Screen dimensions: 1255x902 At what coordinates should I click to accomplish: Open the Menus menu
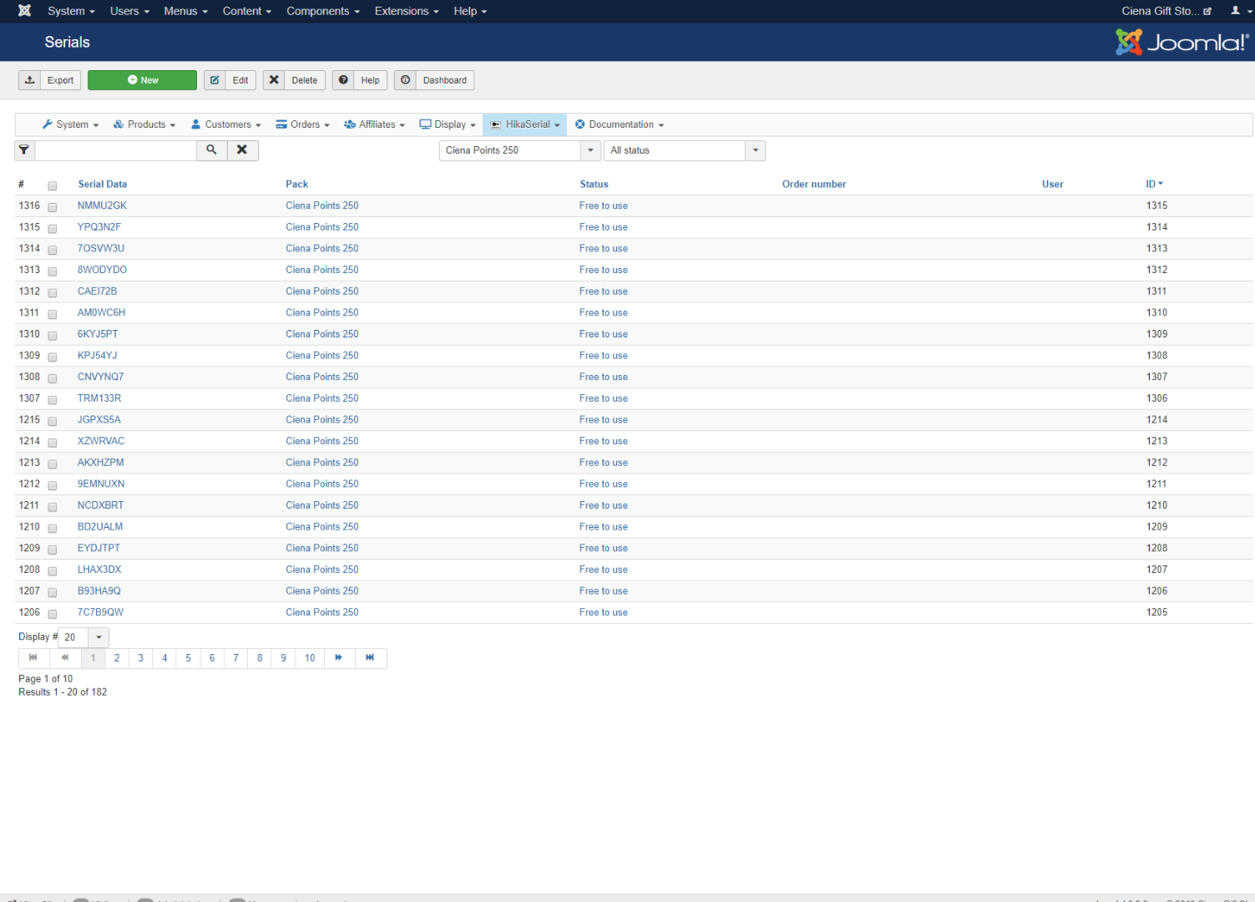(x=186, y=11)
